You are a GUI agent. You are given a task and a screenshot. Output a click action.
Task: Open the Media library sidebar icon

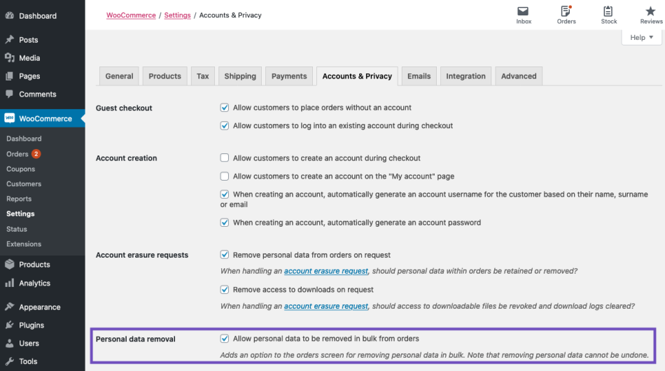coord(9,57)
